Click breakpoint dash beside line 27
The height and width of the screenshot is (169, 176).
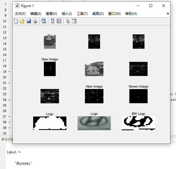(x=10, y=117)
